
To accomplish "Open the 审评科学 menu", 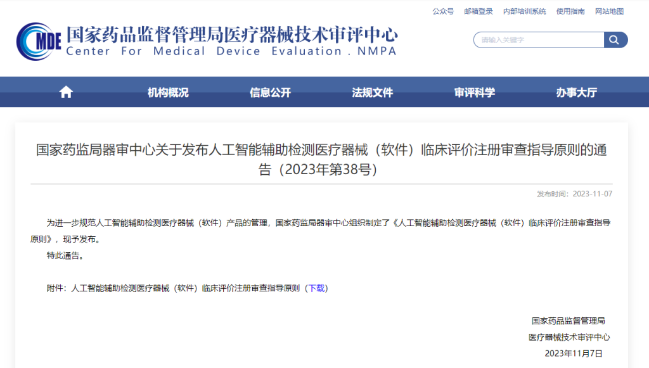I will [x=475, y=92].
